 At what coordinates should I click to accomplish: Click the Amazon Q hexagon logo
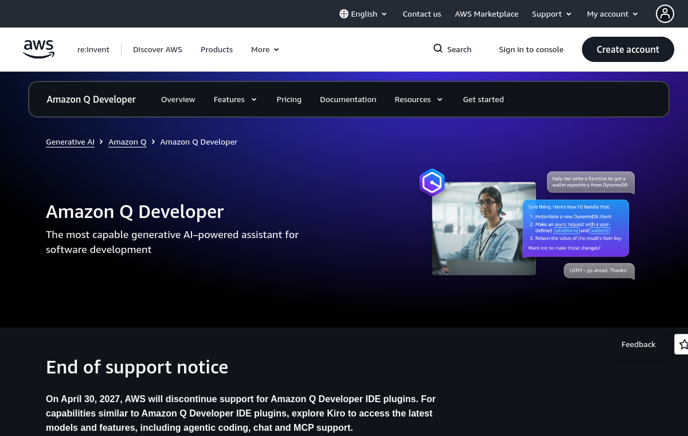coord(432,183)
